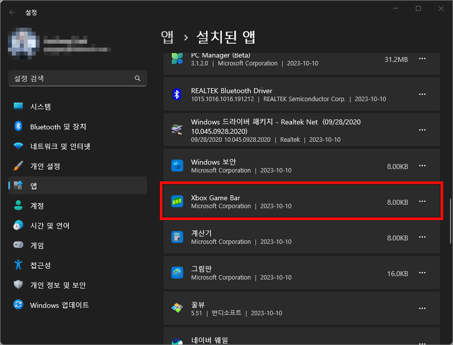This screenshot has width=453, height=345.
Task: Click the PC Manager app icon
Action: coord(177,58)
